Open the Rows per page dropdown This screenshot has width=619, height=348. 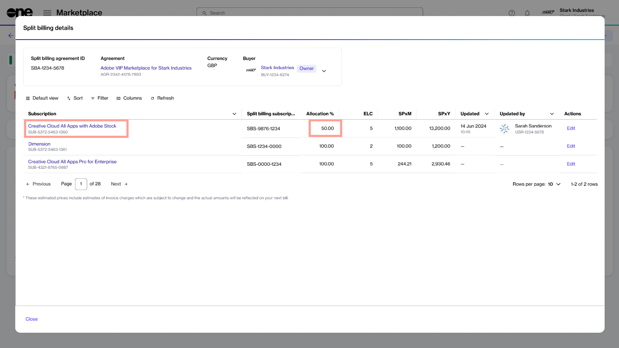(x=554, y=184)
